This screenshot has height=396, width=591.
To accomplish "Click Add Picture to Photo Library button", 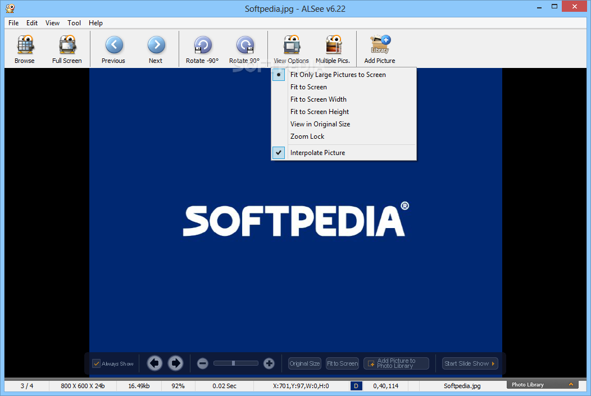I will click(396, 363).
